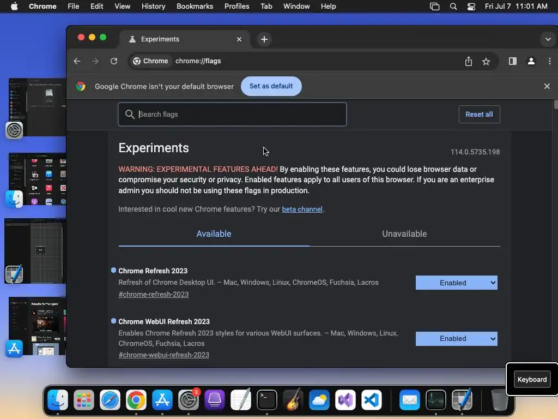Image resolution: width=558 pixels, height=419 pixels.
Task: Open the File menu
Action: coord(74,7)
